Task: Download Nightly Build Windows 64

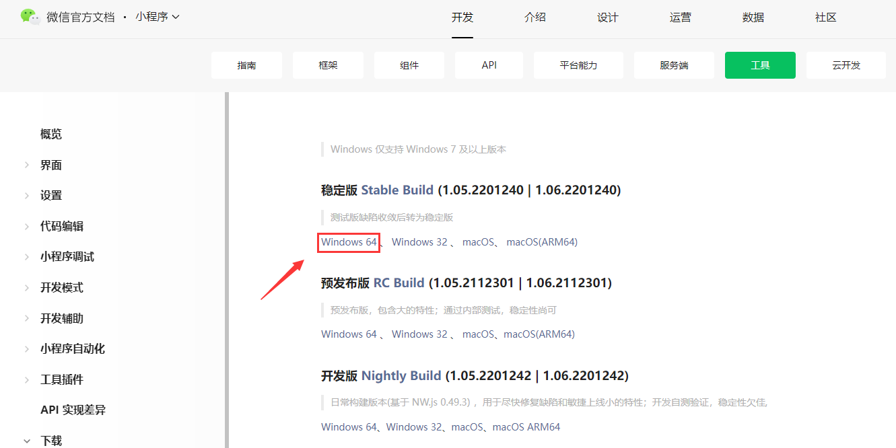Action: tap(349, 426)
